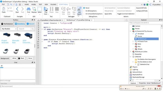Switch to the MODEL ribbon tab
The height and width of the screenshot is (92, 163).
tap(34, 5)
